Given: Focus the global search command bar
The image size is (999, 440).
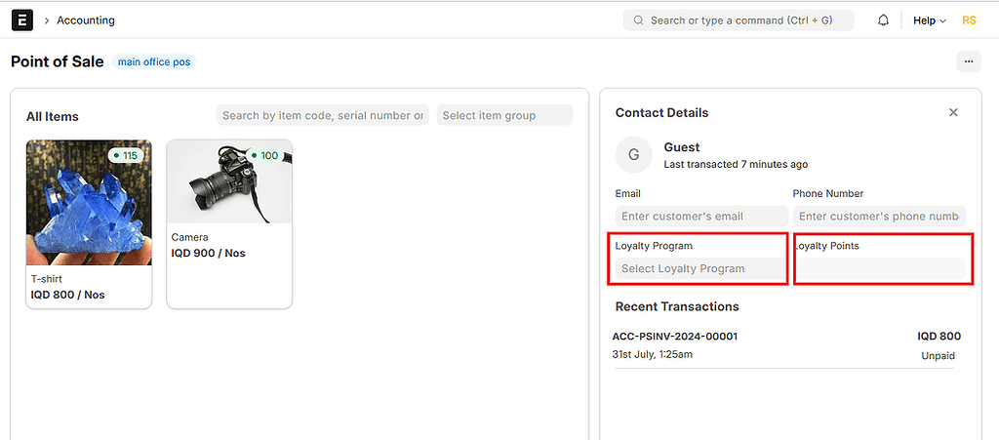Looking at the screenshot, I should [739, 20].
